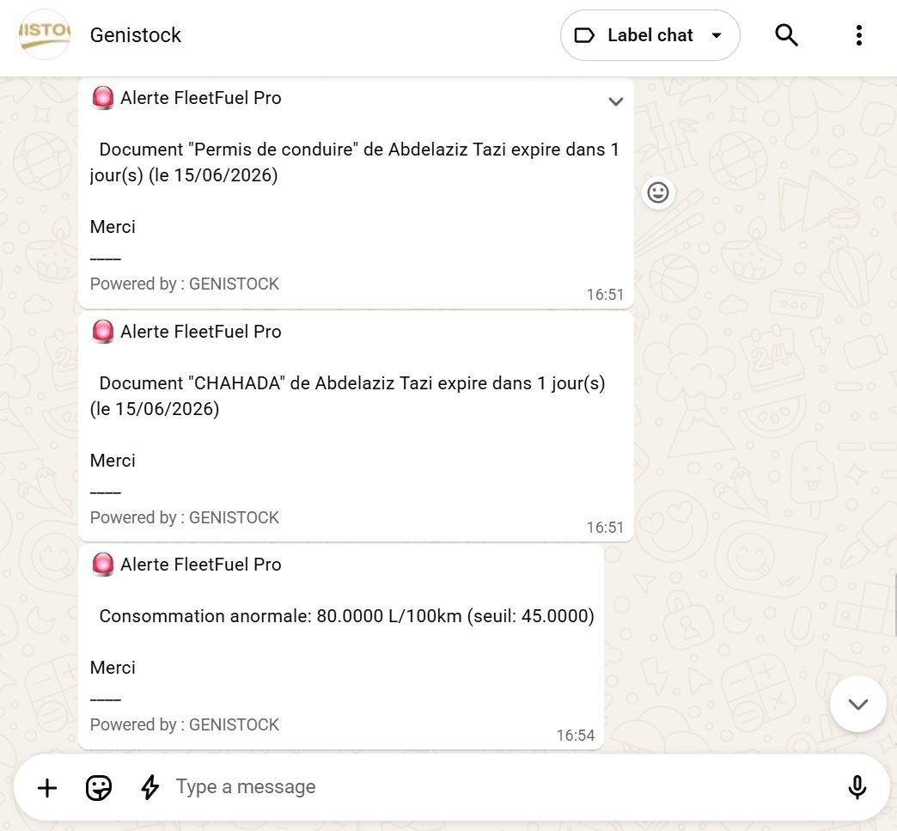
Task: Open the attachment plus menu
Action: click(x=47, y=787)
